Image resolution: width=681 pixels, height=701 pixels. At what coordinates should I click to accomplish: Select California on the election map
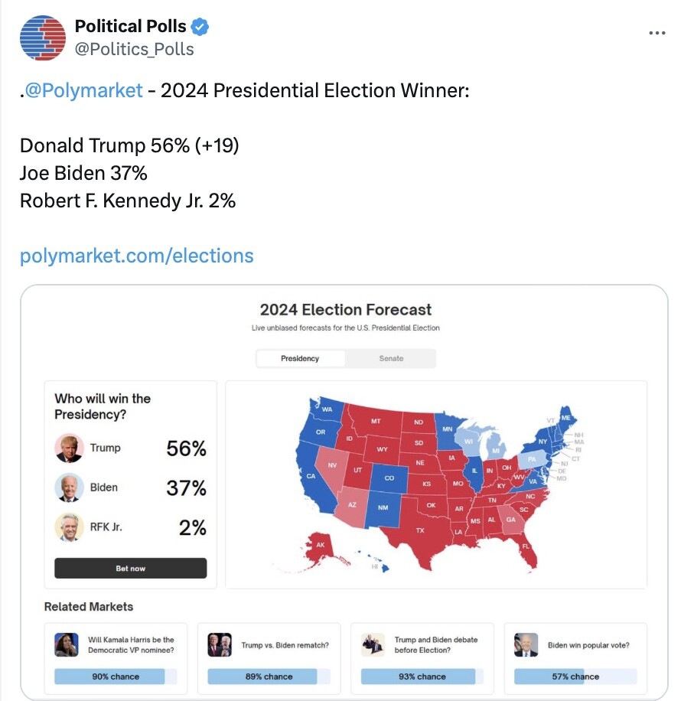click(313, 476)
